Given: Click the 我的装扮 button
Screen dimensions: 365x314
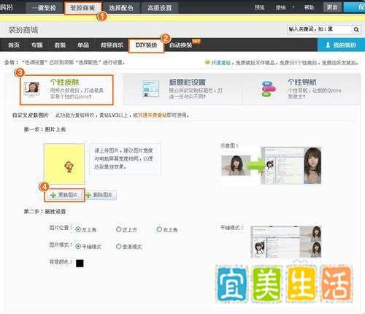Looking at the screenshot, I should coord(341,45).
